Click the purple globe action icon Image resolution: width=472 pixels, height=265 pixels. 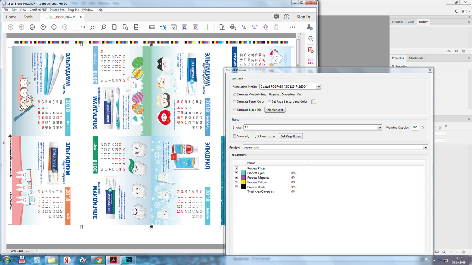[x=185, y=27]
